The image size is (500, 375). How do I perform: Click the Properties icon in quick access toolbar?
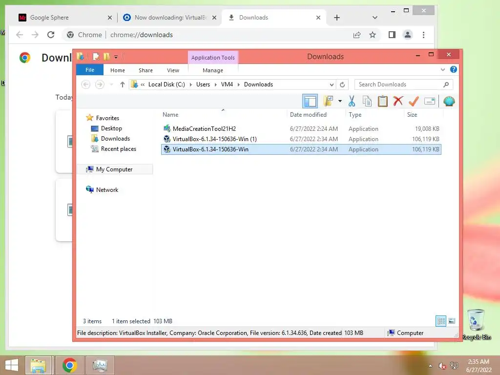[x=96, y=57]
